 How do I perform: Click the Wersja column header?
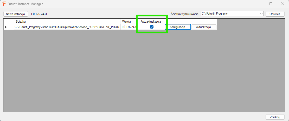pyautogui.click(x=128, y=21)
